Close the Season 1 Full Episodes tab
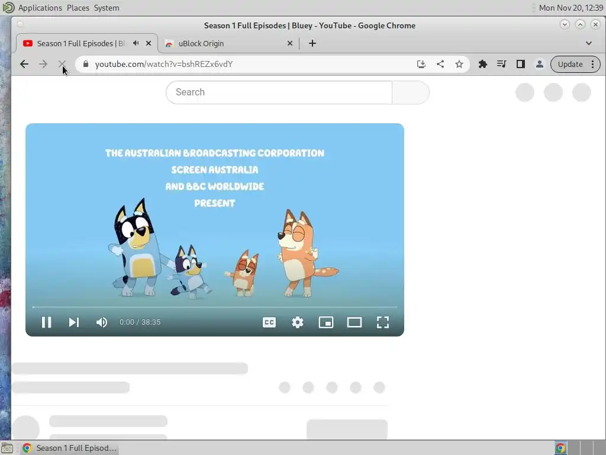Viewport: 606px width, 455px height. pos(149,43)
